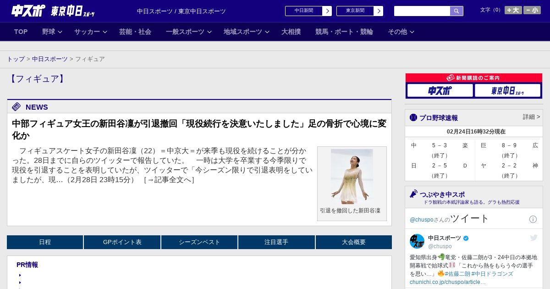
Task: Increase text size with 大 button
Action: (513, 10)
